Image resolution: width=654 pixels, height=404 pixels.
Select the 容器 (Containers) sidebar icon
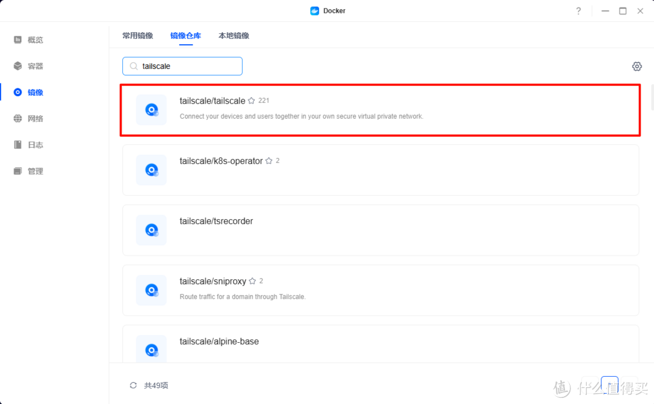click(33, 65)
